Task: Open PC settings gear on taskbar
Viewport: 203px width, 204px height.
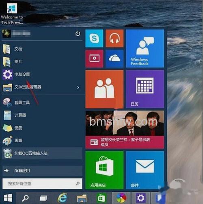Action: pyautogui.click(x=141, y=198)
